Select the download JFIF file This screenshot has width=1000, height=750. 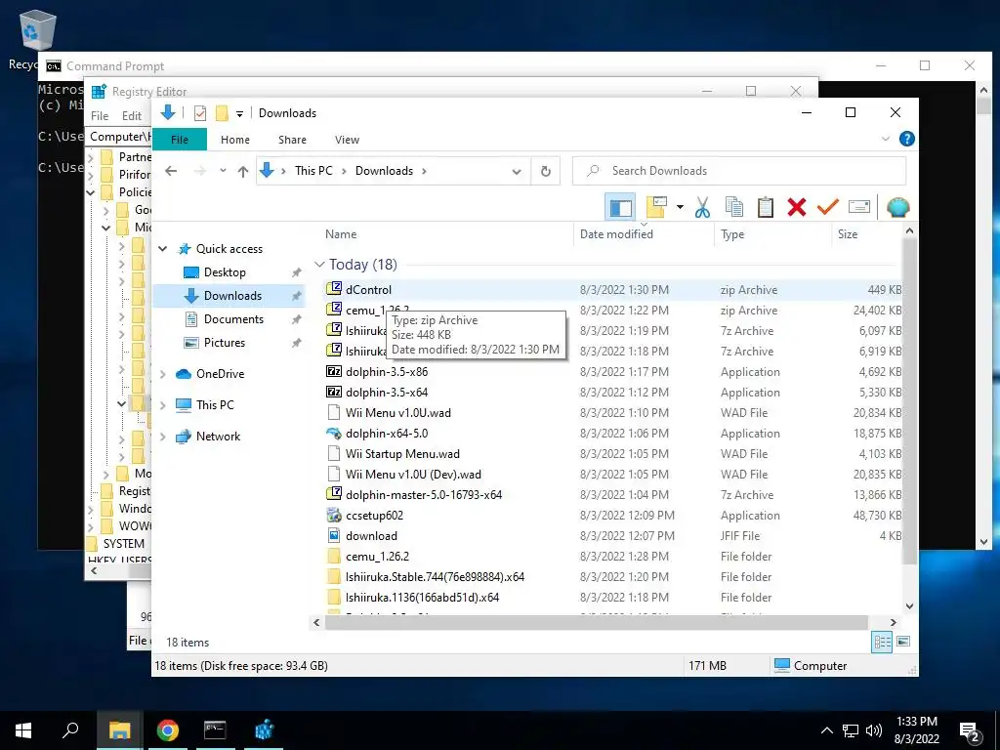click(x=371, y=536)
